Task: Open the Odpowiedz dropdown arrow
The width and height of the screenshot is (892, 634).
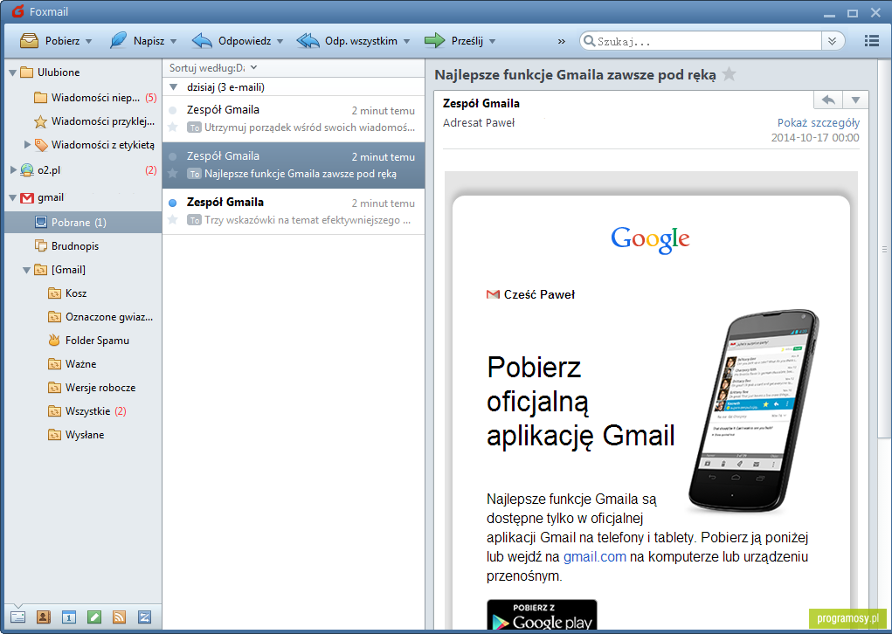Action: click(x=280, y=42)
